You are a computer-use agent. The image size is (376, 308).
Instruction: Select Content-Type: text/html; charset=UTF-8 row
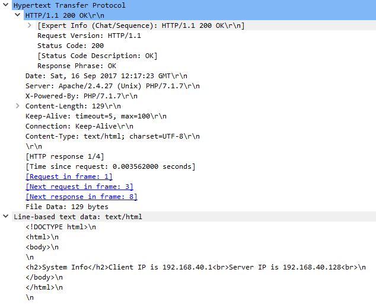pos(113,136)
